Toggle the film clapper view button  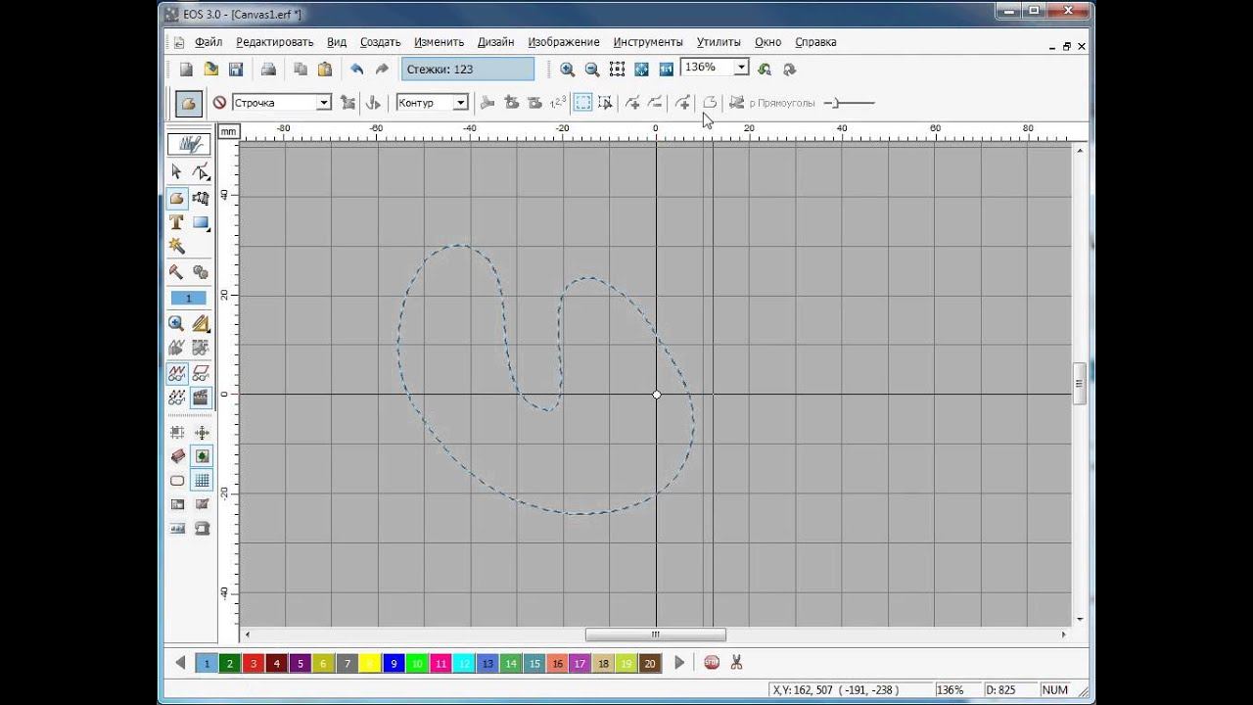201,397
